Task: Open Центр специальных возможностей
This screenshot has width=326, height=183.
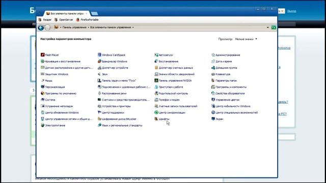Action: [x=234, y=113]
